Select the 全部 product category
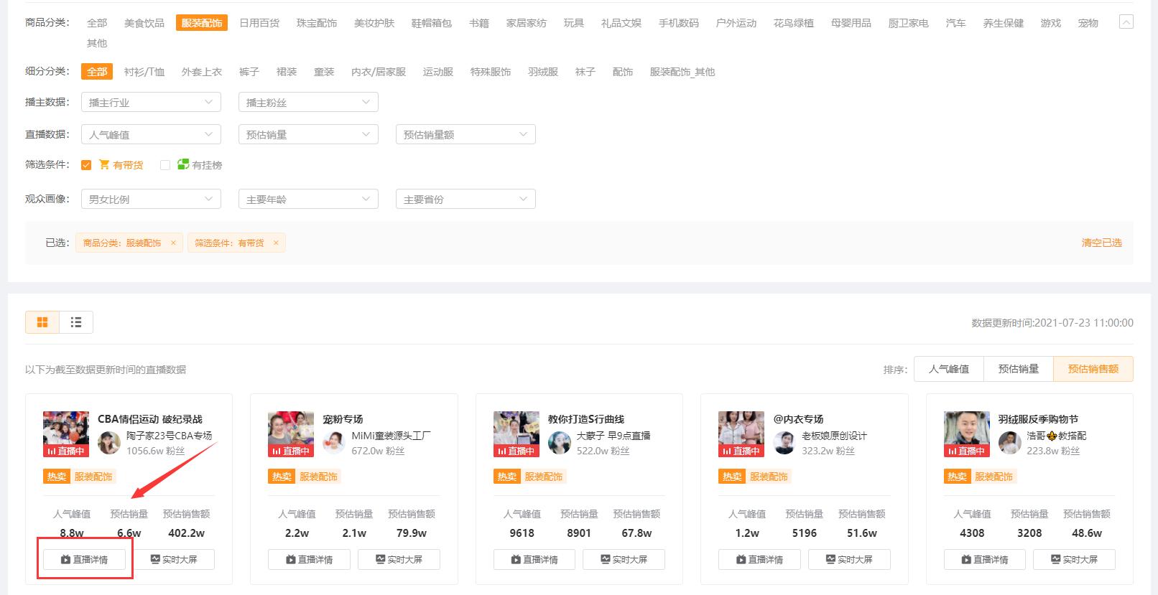 (97, 23)
